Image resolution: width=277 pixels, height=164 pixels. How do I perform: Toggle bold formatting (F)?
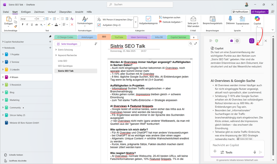[x=22, y=25]
